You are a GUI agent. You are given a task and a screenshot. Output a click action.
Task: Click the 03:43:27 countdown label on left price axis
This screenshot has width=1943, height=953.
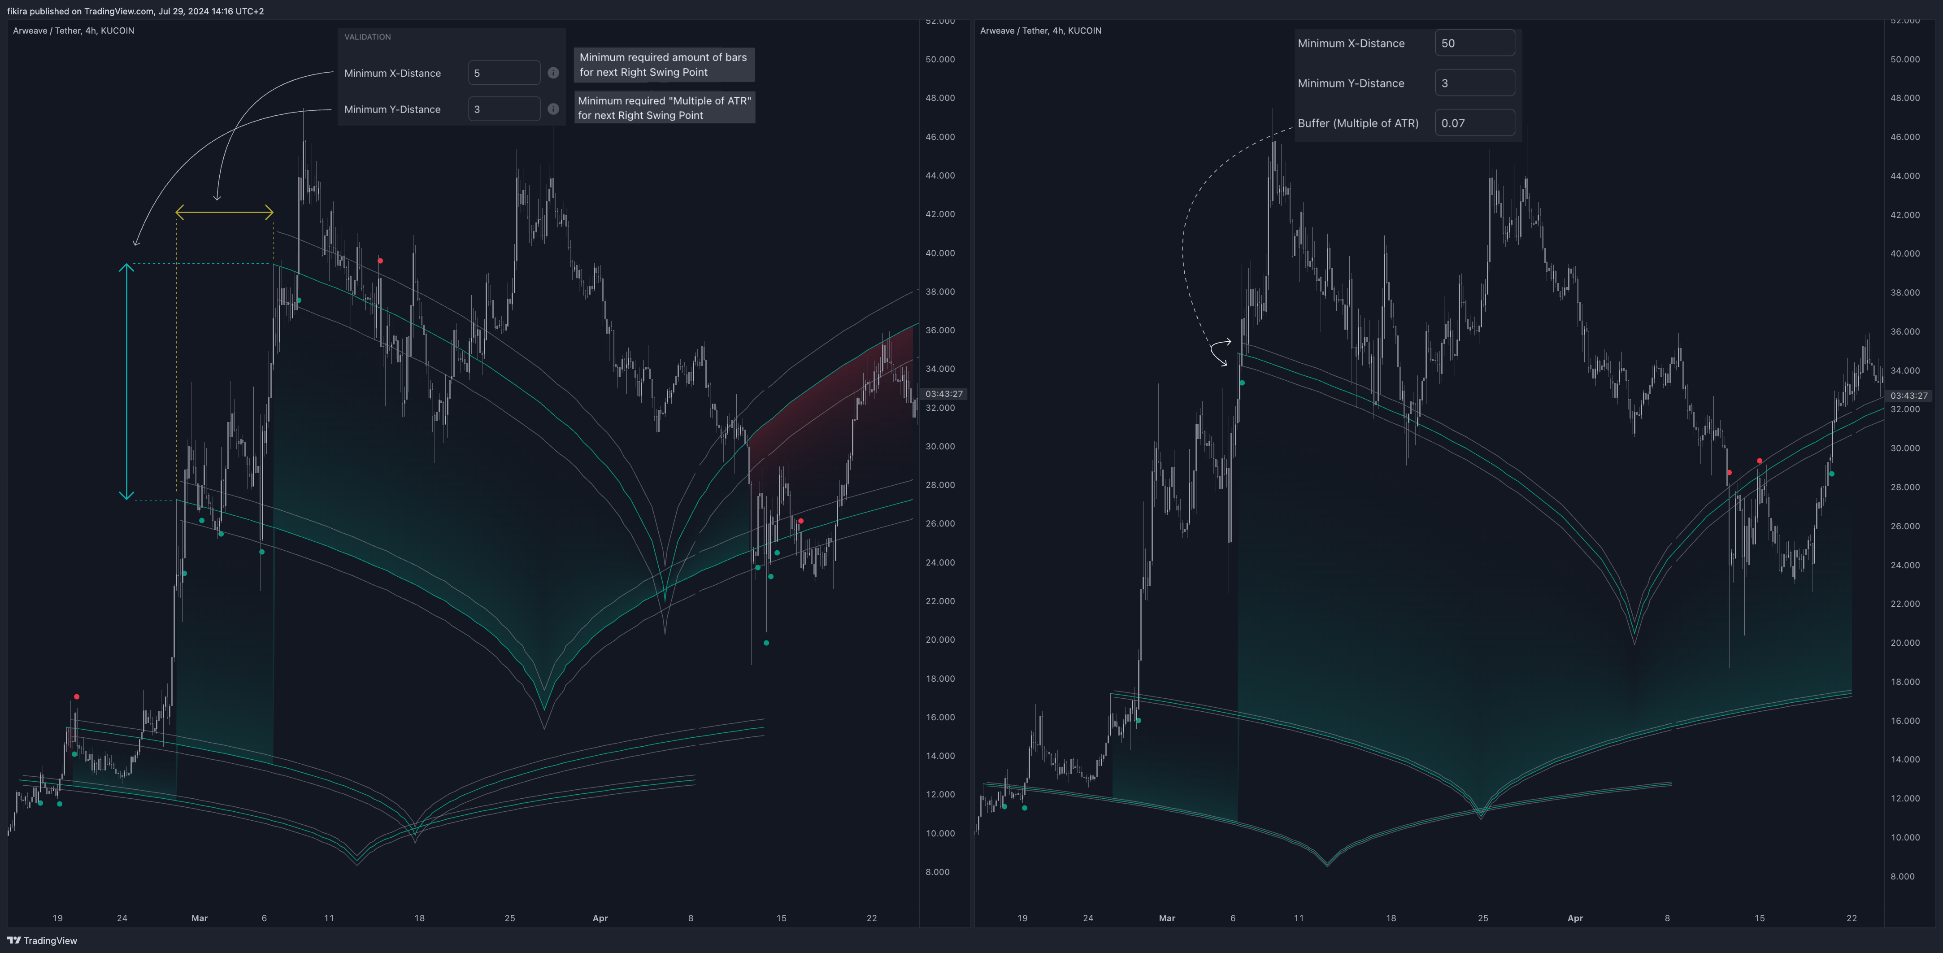coord(943,394)
